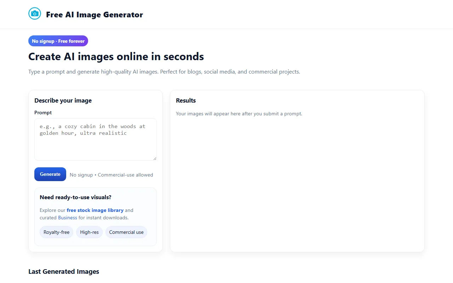Grab the prompt box resize handle
This screenshot has height=283, width=453.
[155, 158]
